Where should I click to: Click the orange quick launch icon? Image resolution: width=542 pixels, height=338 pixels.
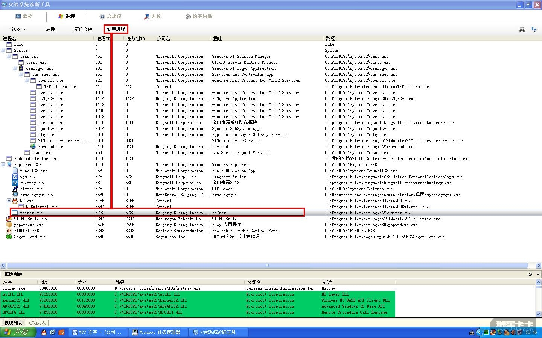[61, 332]
